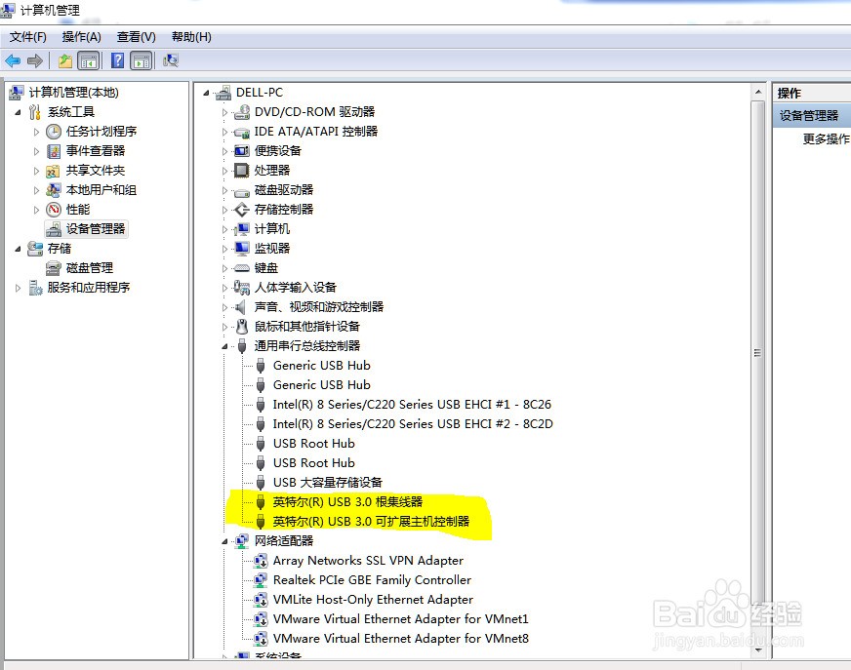Open the 文件(F) menu
This screenshot has height=670, width=851.
[28, 37]
